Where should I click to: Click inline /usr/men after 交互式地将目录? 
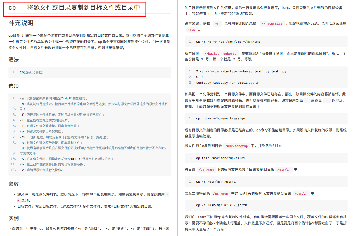click(x=221, y=193)
